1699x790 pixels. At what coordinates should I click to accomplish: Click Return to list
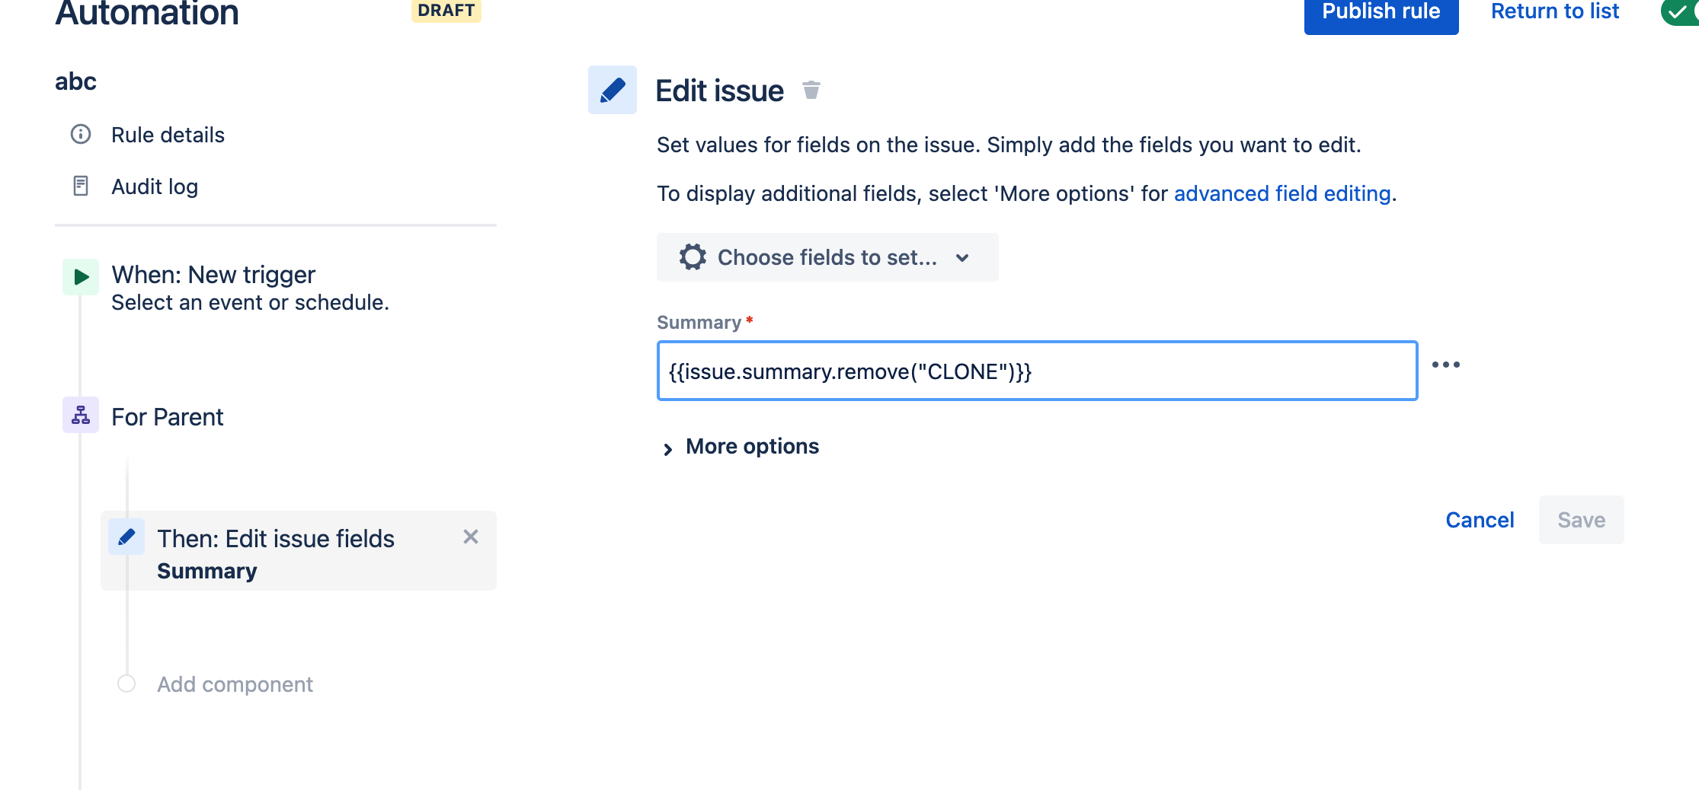click(x=1554, y=11)
